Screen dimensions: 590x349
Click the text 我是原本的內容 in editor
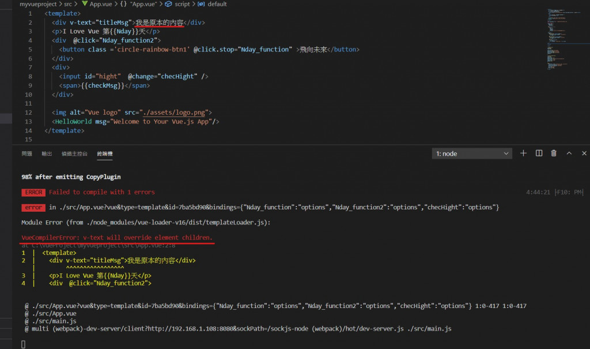click(160, 22)
